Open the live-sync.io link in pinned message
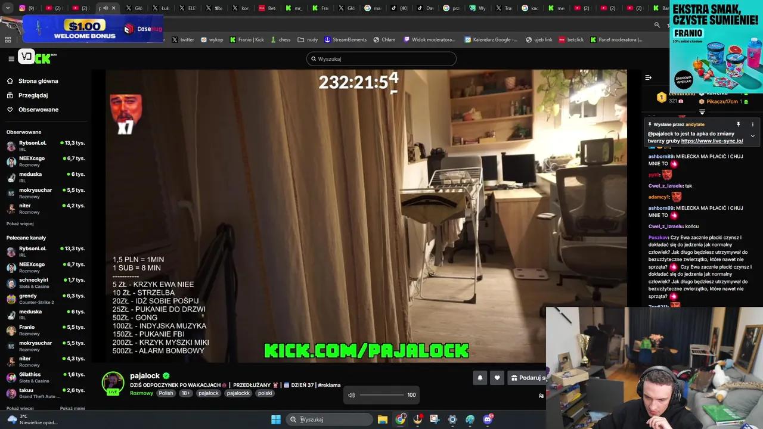Image resolution: width=763 pixels, height=429 pixels. pyautogui.click(x=712, y=141)
